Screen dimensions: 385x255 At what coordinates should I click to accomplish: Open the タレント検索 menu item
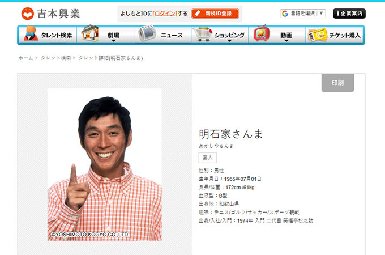[x=48, y=35]
